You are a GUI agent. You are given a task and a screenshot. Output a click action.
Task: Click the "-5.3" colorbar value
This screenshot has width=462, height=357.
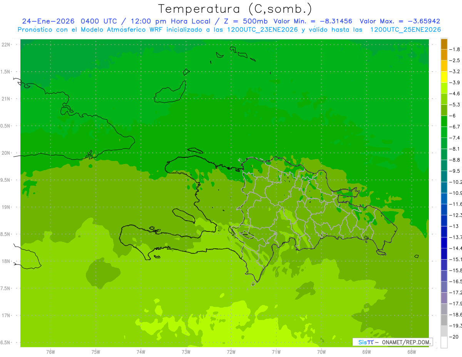[x=455, y=105]
